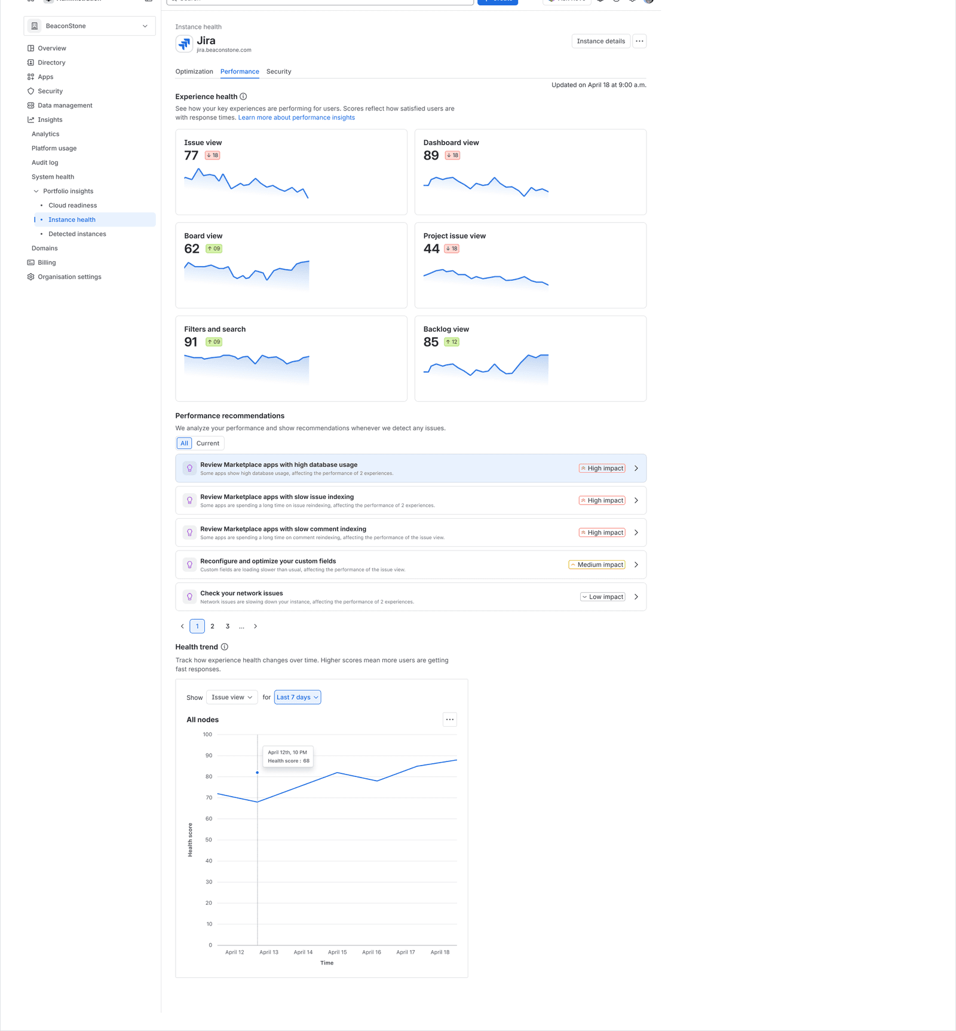This screenshot has height=1031, width=956.
Task: Click the Organisation settings gear icon
Action: (x=30, y=277)
